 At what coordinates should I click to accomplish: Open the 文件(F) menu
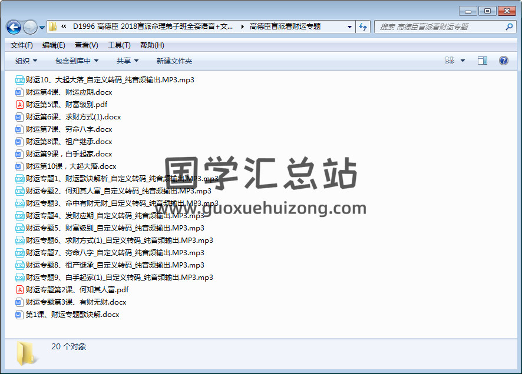pos(22,45)
